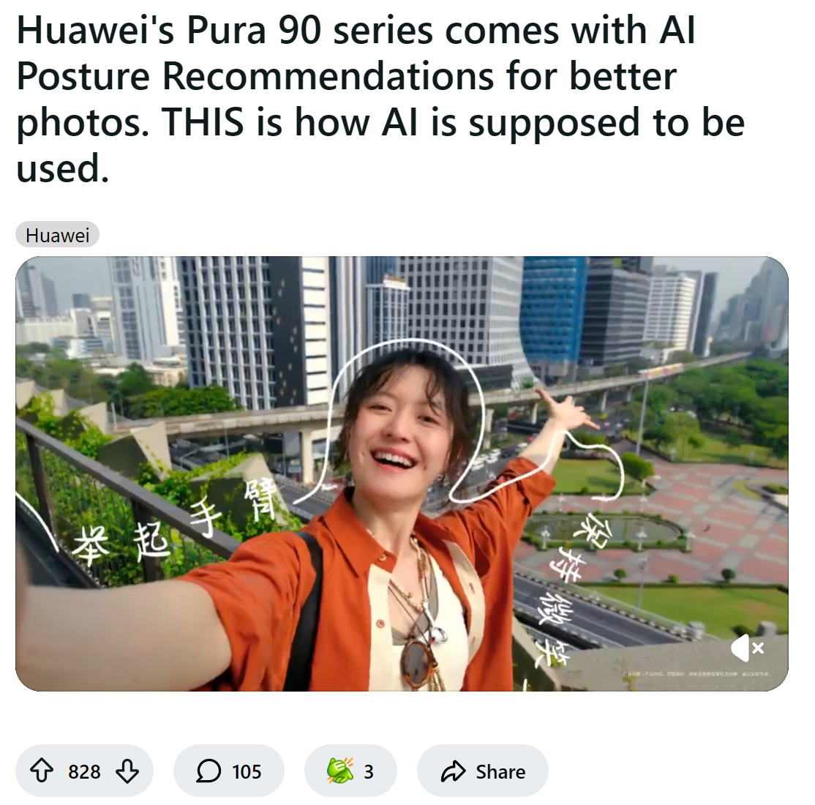815x805 pixels.
Task: Upvote the Huawei Pura 90 post
Action: click(42, 771)
